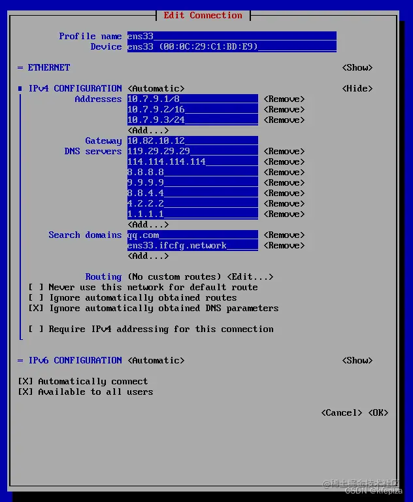The image size is (413, 502).
Task: Edit address field 10.7.9.3/24
Action: 193,120
